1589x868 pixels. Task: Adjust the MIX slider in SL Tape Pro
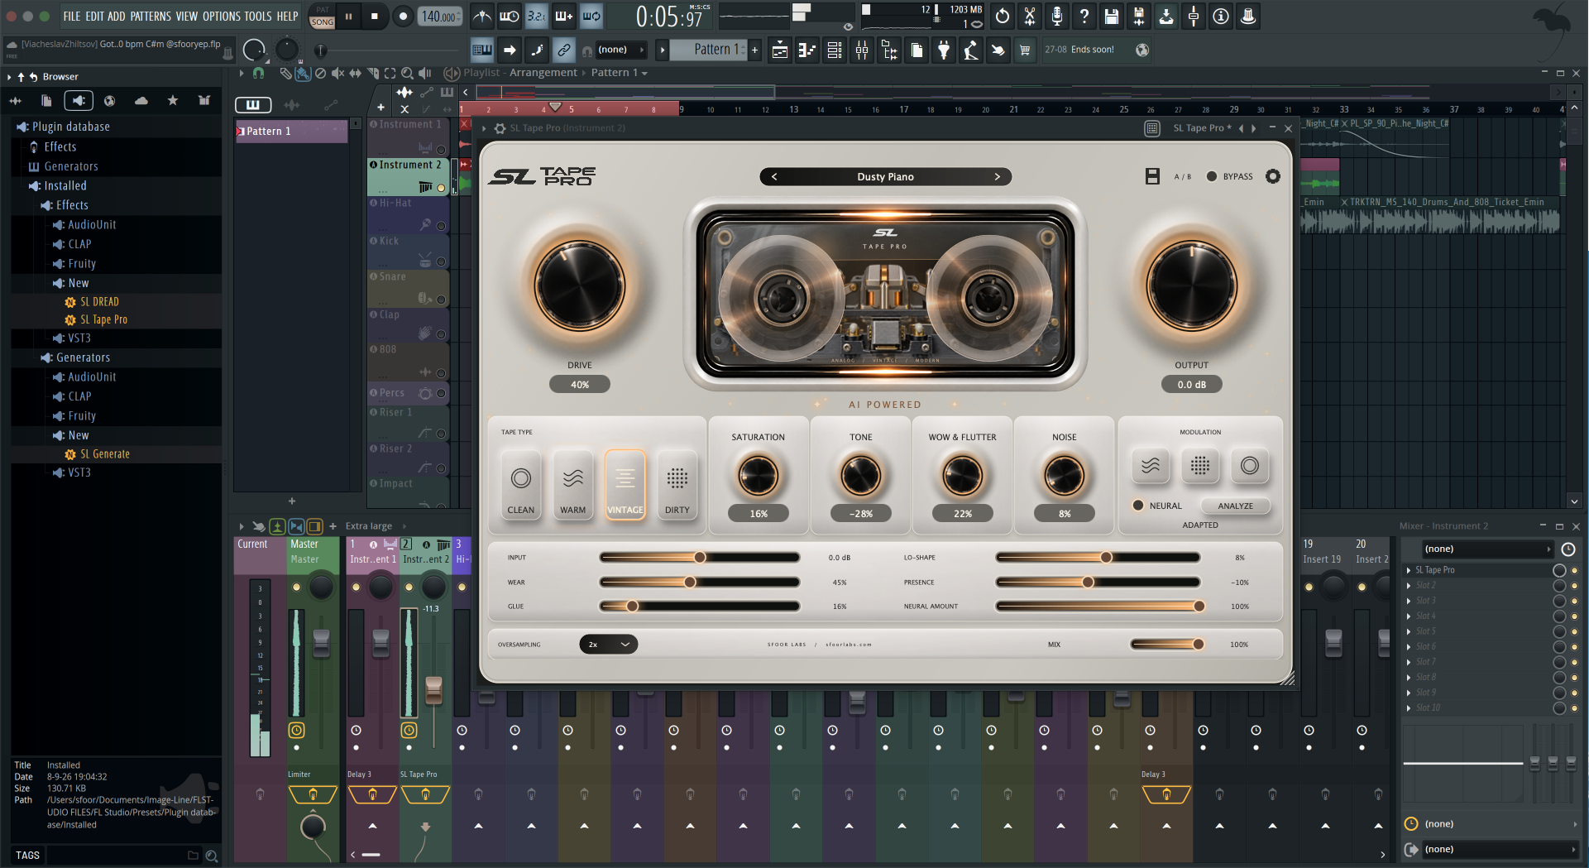[1167, 645]
